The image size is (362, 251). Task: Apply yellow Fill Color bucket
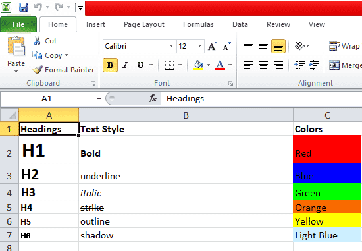click(198, 65)
